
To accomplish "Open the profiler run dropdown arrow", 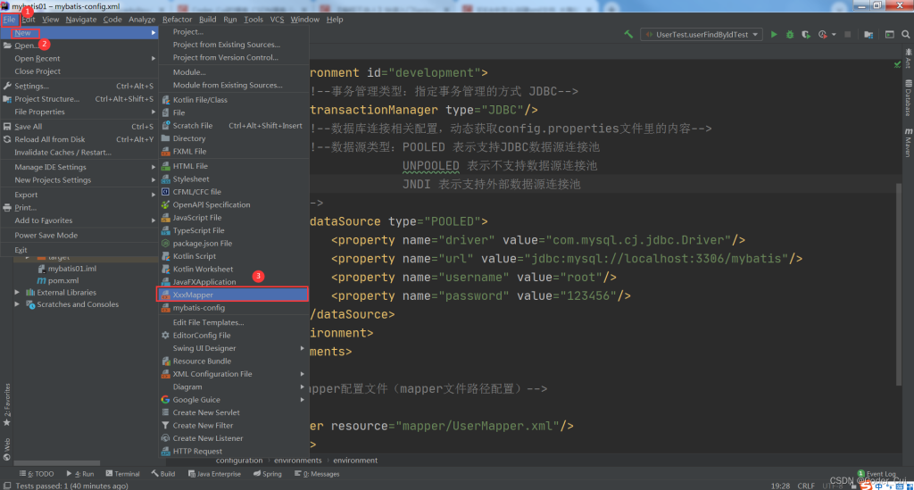I will pos(835,35).
